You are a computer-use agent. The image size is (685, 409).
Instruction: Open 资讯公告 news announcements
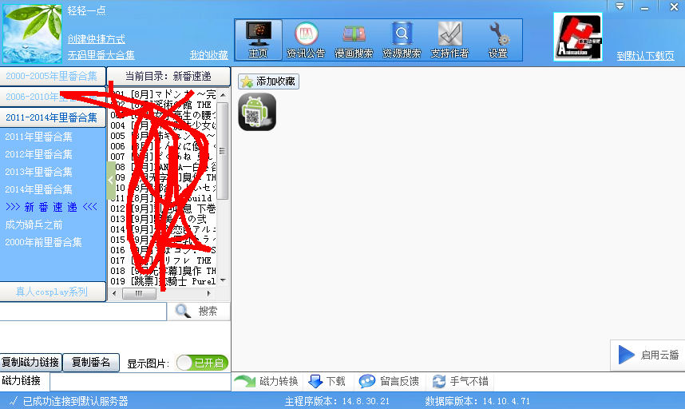[306, 39]
